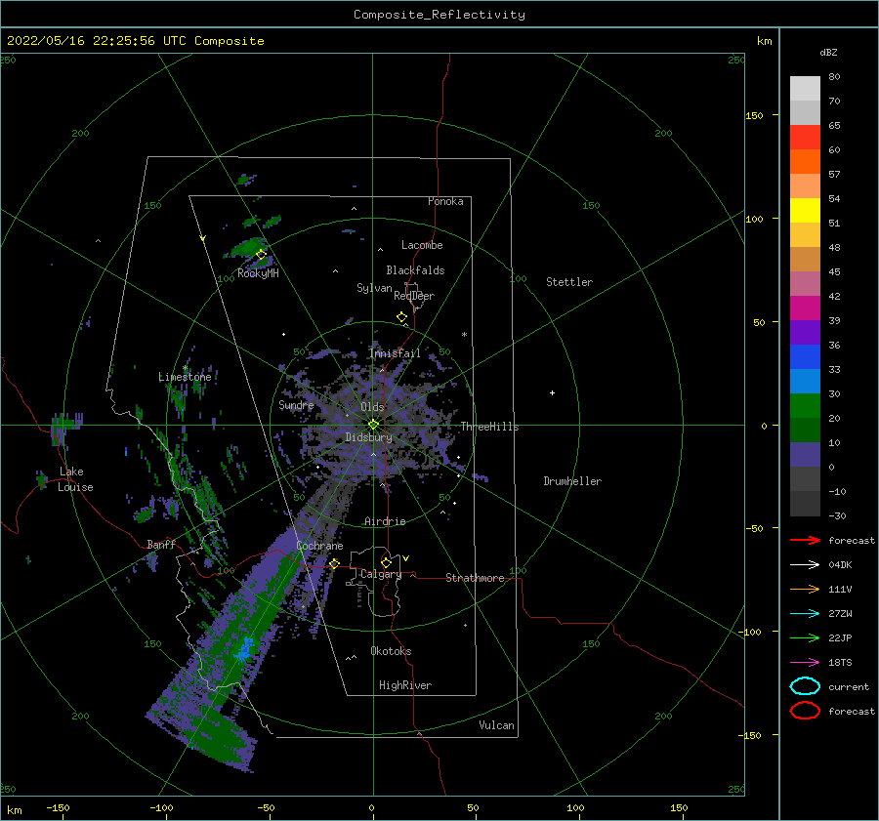Screen dimensions: 879x821
Task: Click the Stettler city label
Action: (569, 282)
